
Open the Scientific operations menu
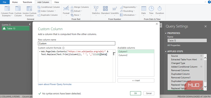[x=115, y=11]
